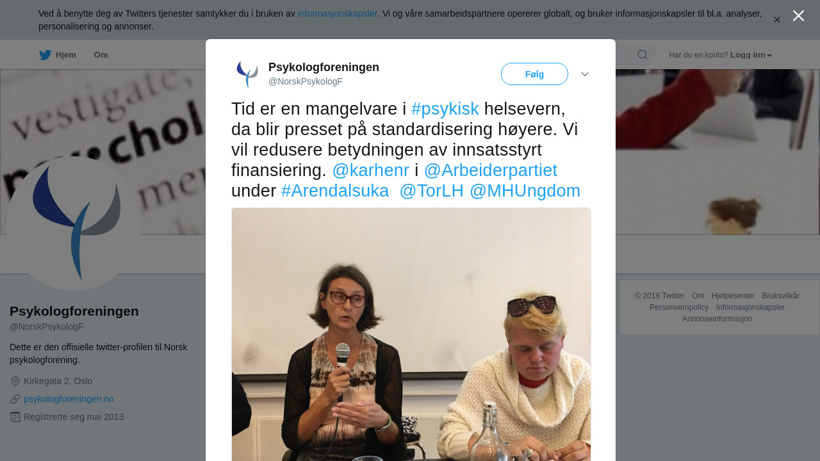The image size is (820, 461).
Task: Open the #psykisk hashtag link
Action: [445, 109]
